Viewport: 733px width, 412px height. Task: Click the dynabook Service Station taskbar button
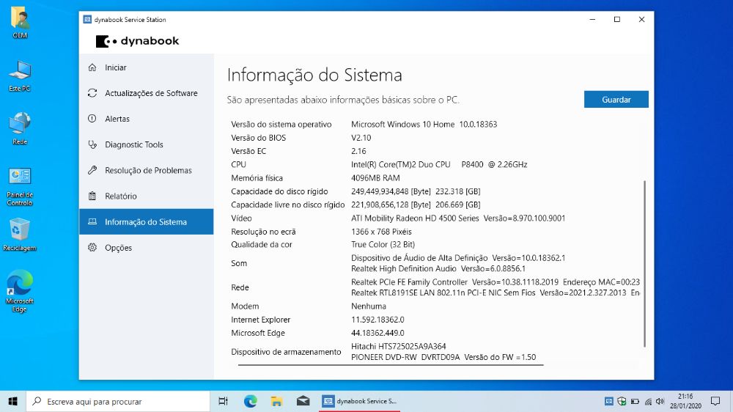(x=359, y=401)
